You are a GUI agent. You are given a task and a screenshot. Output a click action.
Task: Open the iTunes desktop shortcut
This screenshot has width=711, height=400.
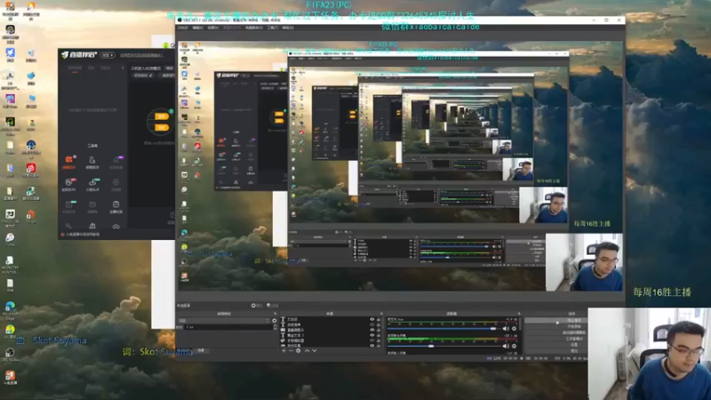(x=10, y=239)
